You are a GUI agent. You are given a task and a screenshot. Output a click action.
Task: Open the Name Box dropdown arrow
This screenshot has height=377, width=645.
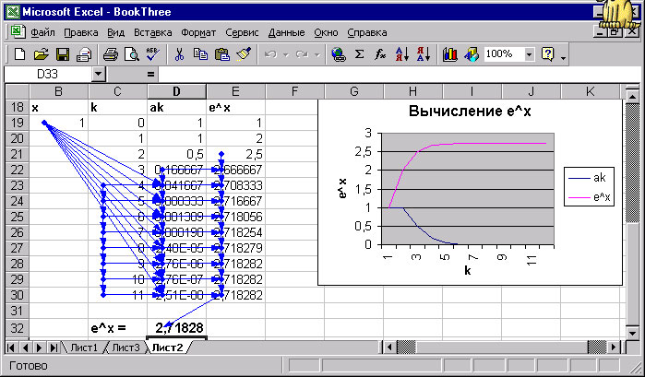99,73
